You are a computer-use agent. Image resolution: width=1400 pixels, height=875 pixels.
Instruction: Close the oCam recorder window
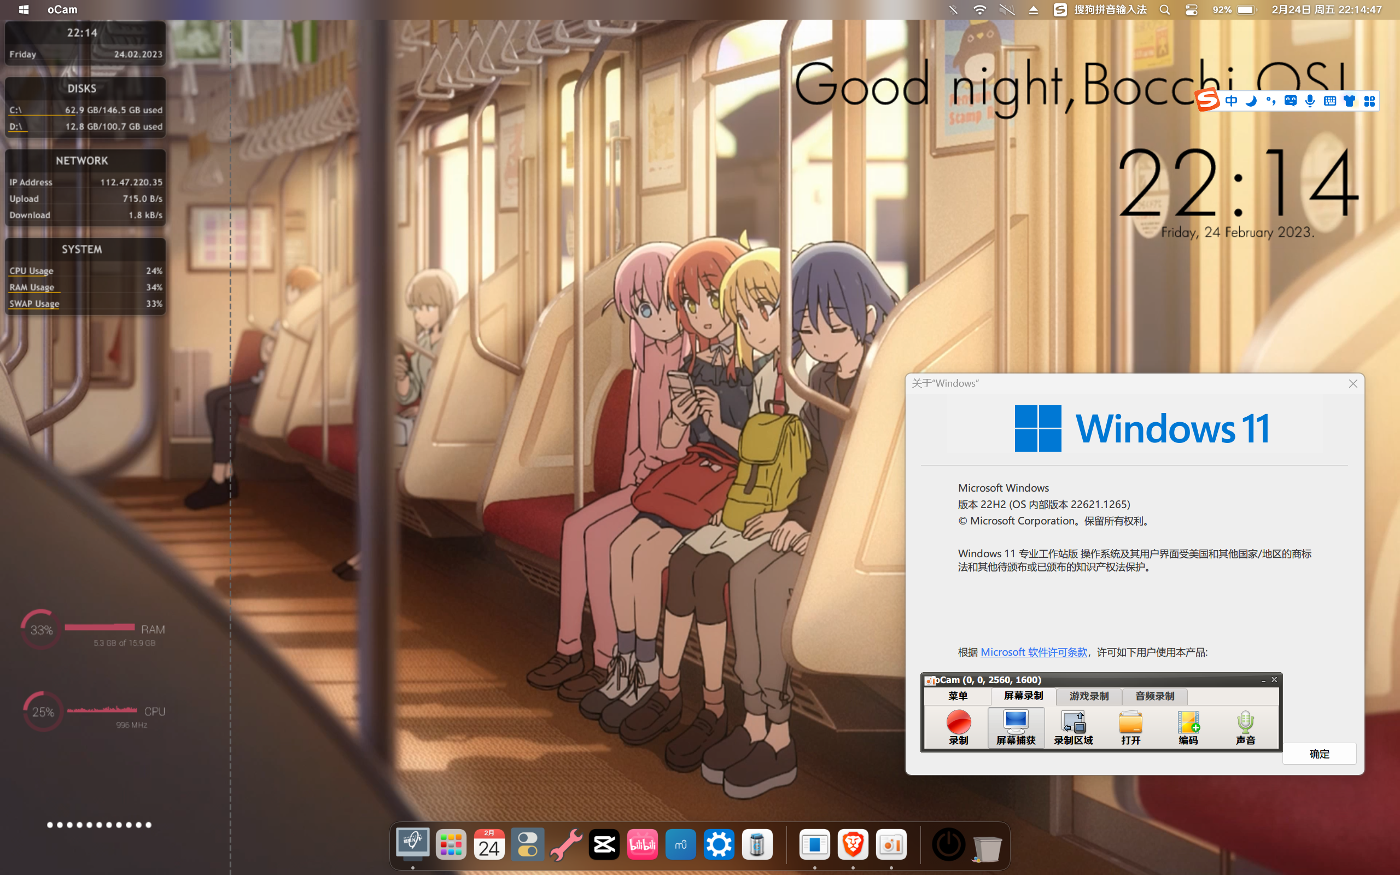1274,680
